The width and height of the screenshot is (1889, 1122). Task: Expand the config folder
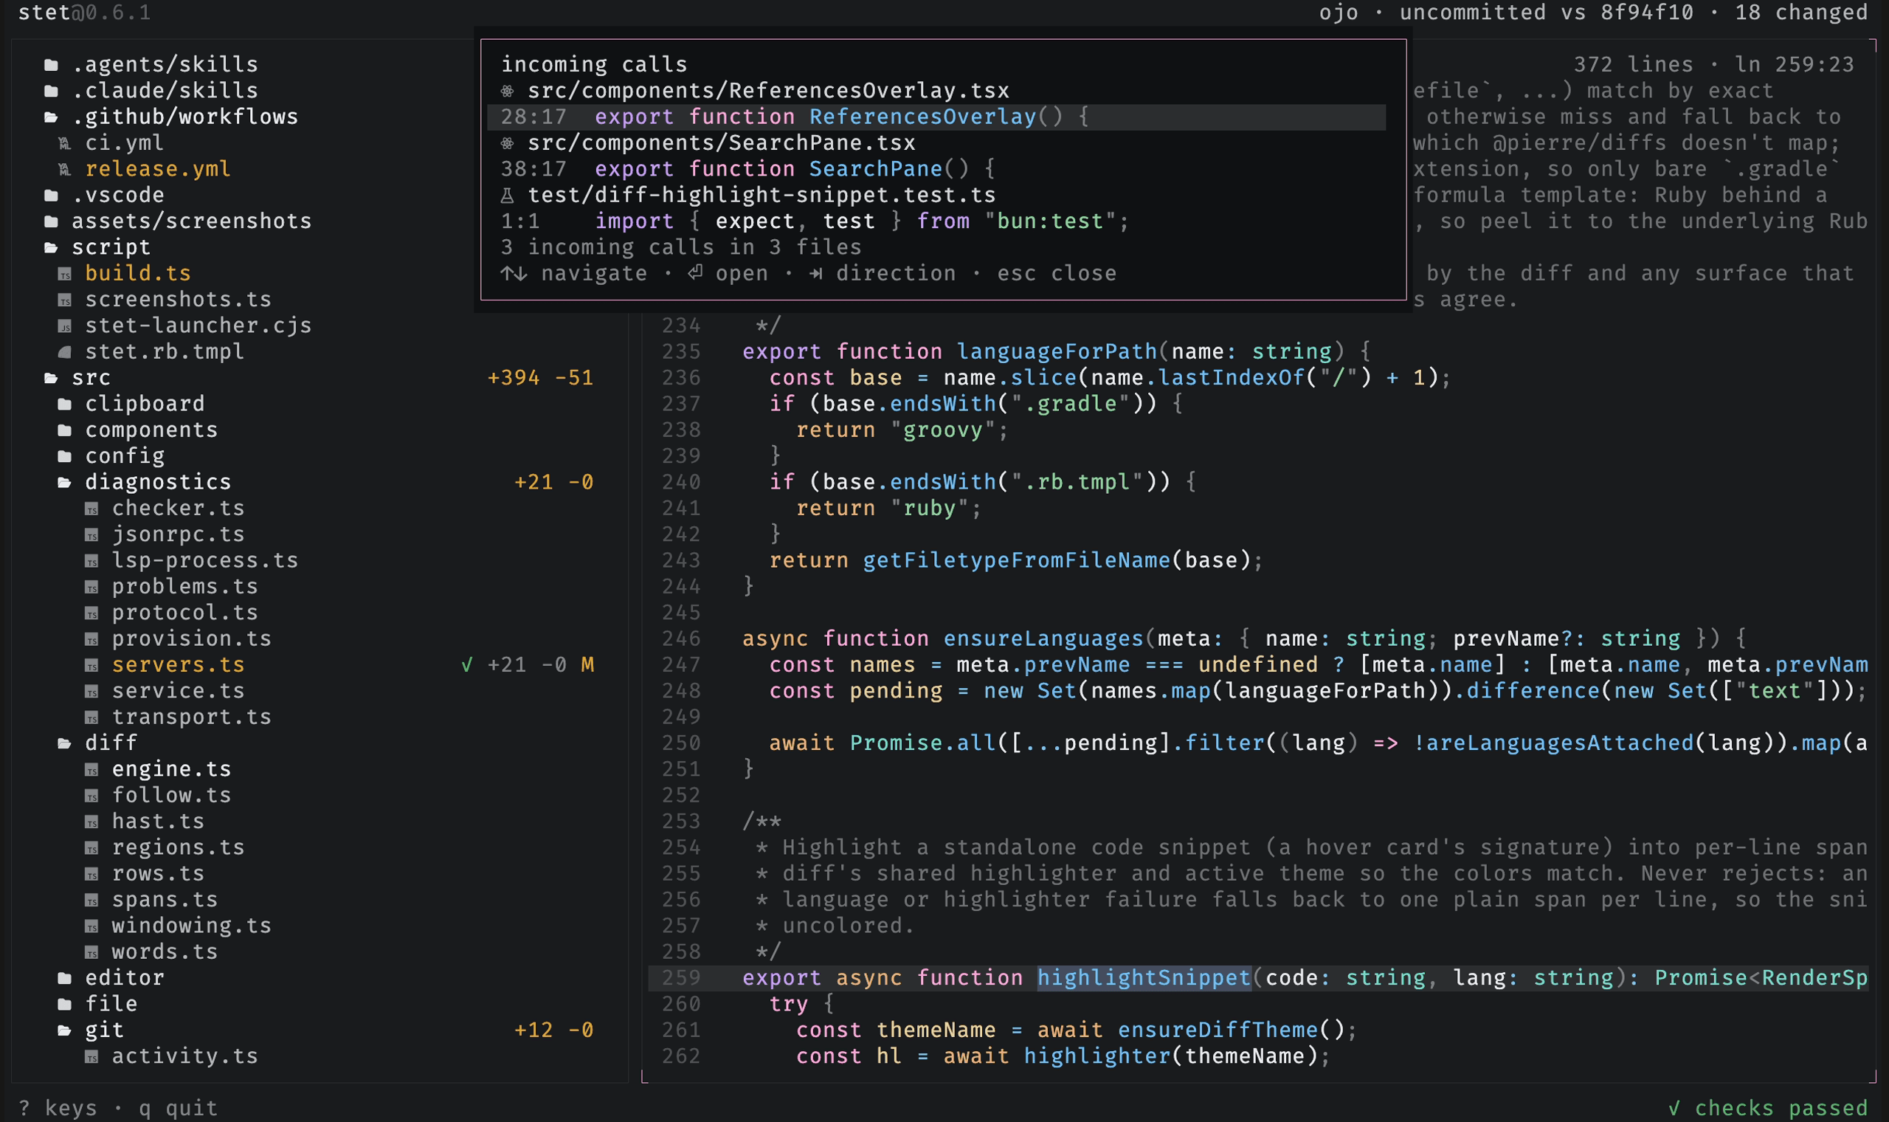tap(65, 457)
